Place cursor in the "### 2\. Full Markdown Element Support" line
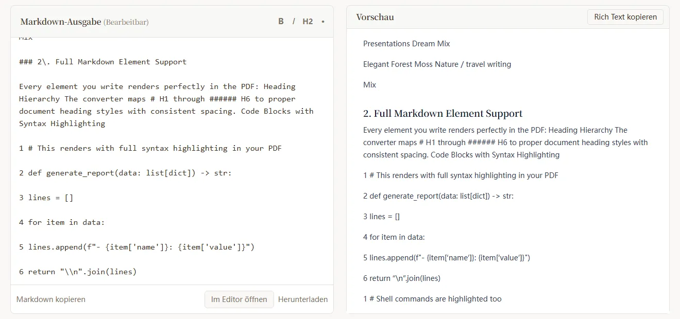Image resolution: width=680 pixels, height=319 pixels. click(x=103, y=62)
